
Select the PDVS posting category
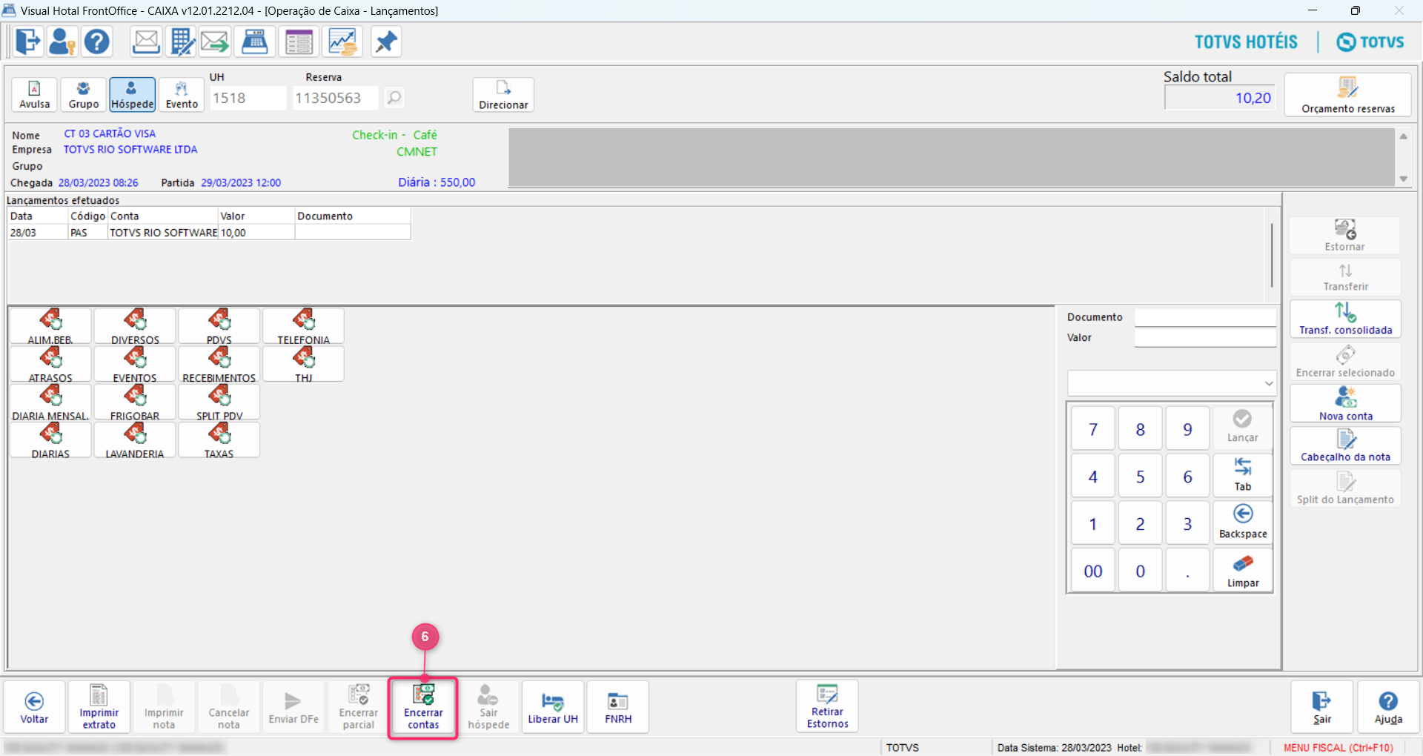pyautogui.click(x=219, y=326)
